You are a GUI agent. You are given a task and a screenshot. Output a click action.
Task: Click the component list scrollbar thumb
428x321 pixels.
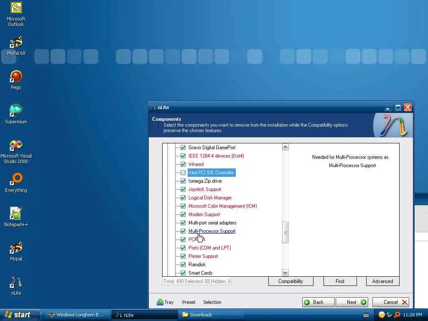285,232
